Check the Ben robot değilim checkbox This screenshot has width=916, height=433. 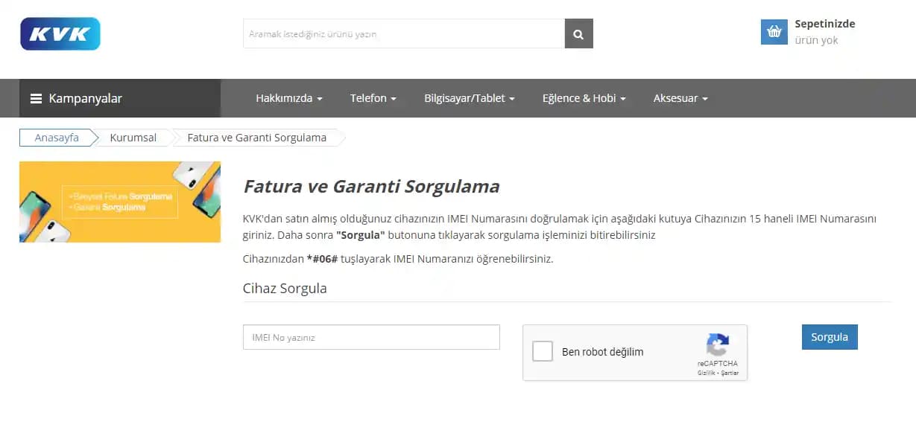[x=543, y=351]
